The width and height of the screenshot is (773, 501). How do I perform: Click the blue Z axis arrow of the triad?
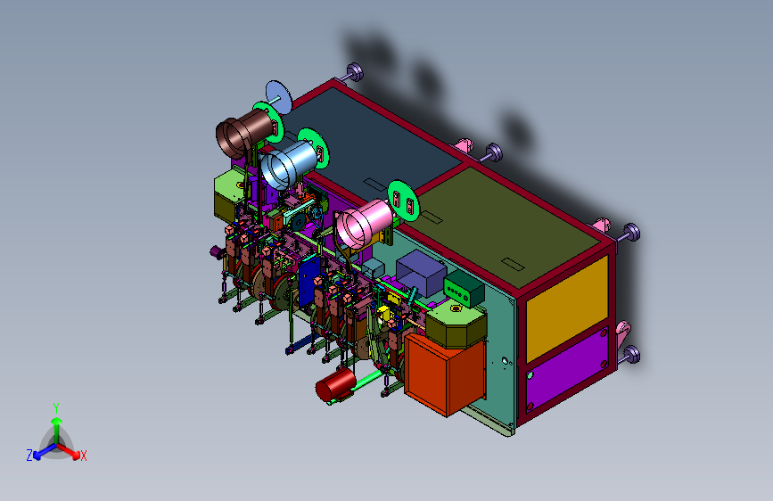pos(44,452)
